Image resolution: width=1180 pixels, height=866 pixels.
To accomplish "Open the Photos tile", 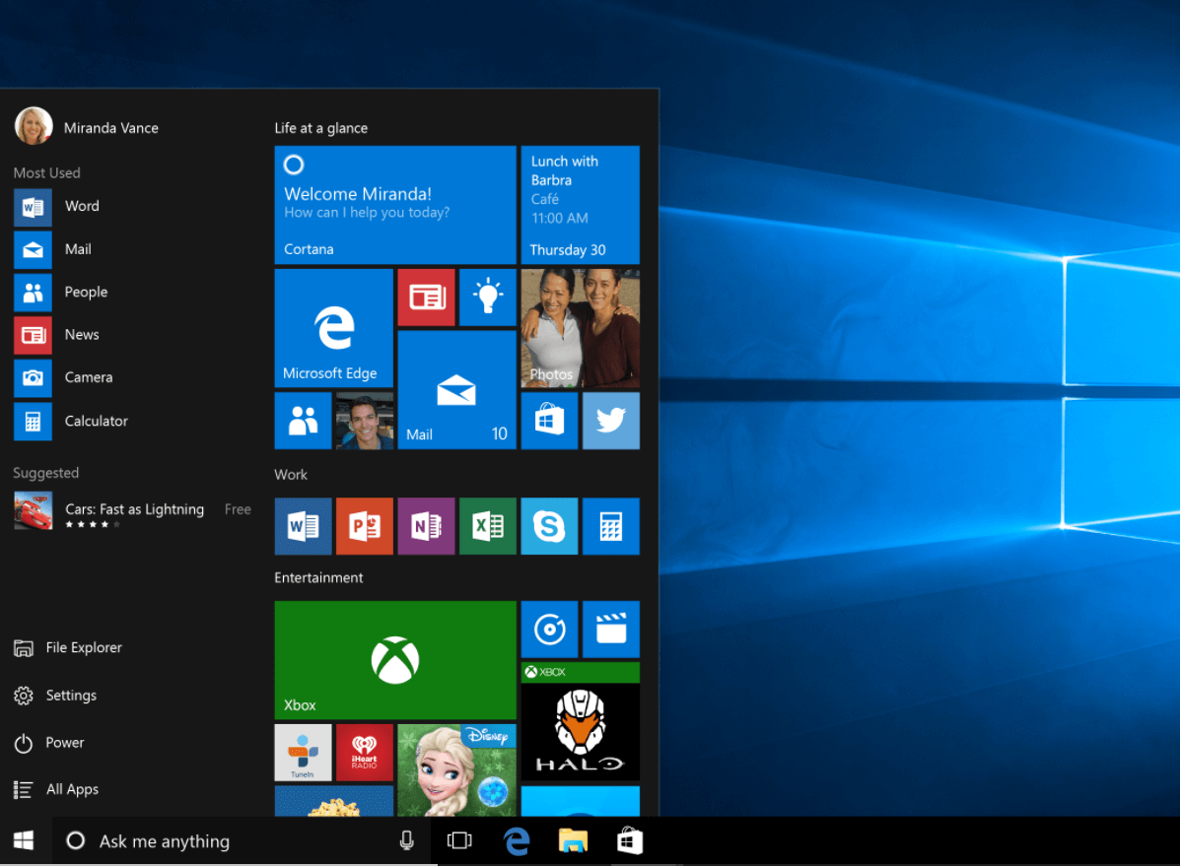I will tap(580, 328).
